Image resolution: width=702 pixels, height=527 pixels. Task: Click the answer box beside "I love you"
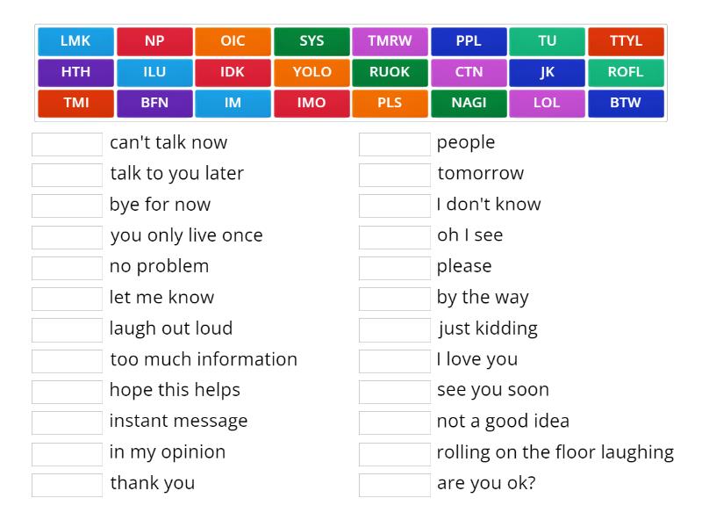tap(395, 358)
